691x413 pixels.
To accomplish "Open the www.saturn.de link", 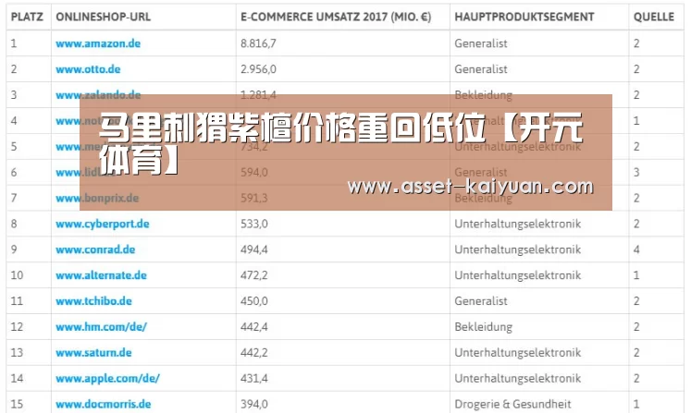I will click(93, 353).
